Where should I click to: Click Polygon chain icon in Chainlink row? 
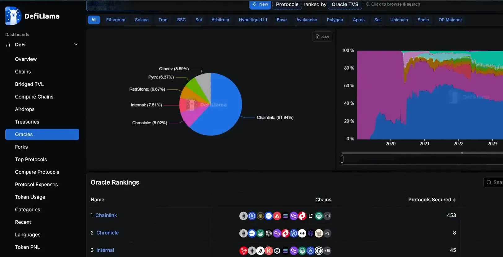coord(294,216)
